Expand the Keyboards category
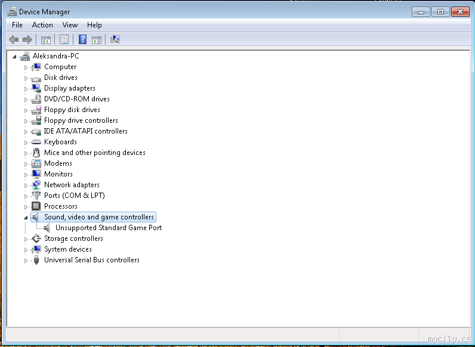 (26, 142)
